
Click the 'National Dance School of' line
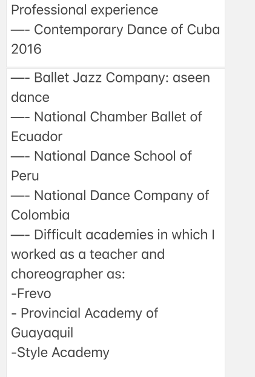[101, 156]
